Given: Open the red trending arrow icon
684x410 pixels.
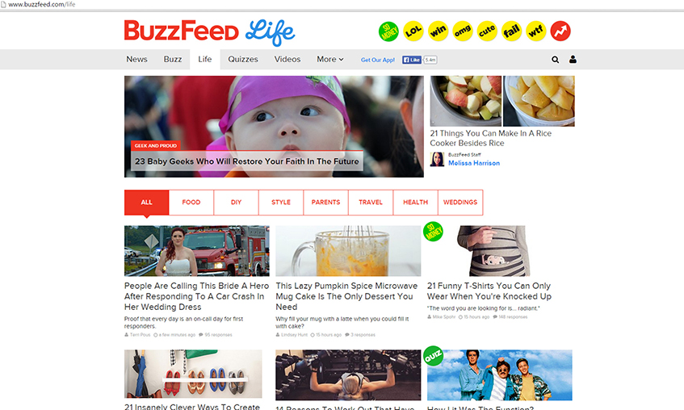Looking at the screenshot, I should coord(560,31).
